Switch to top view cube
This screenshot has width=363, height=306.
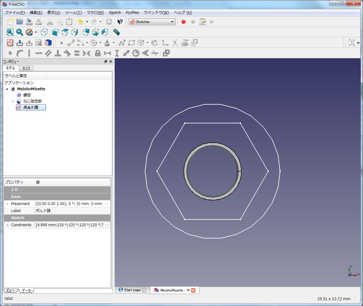click(x=65, y=32)
